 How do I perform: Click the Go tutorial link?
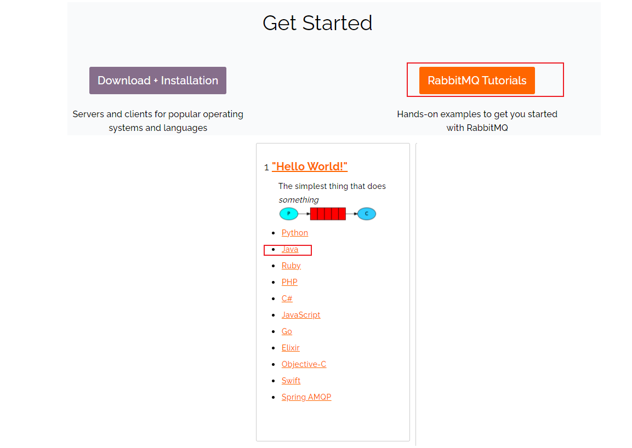[287, 331]
